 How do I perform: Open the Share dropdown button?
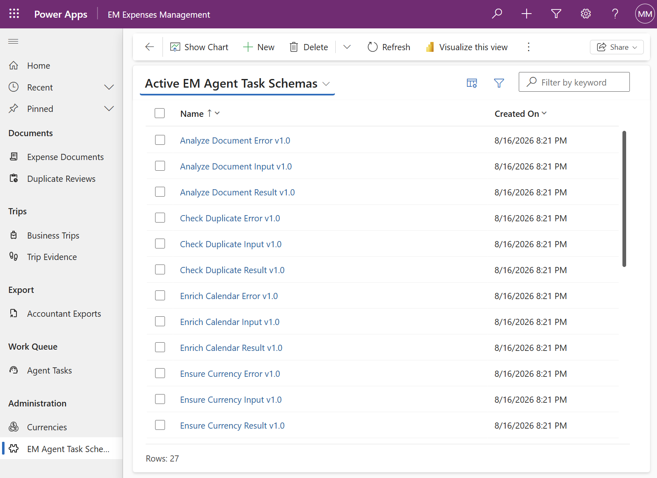(x=617, y=47)
